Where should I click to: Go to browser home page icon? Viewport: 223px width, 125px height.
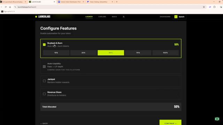[x=10, y=7]
